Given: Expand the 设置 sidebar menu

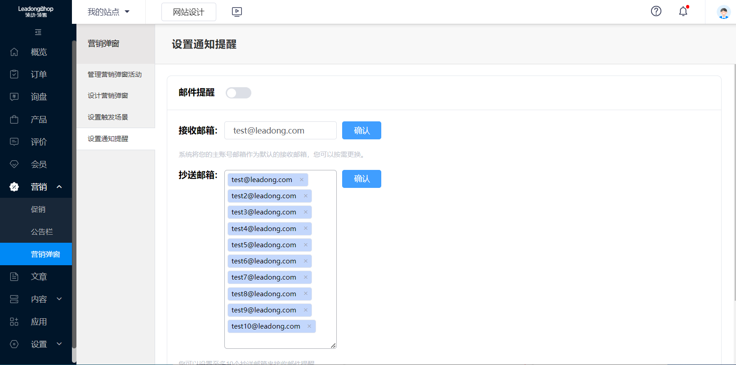Looking at the screenshot, I should [x=59, y=344].
